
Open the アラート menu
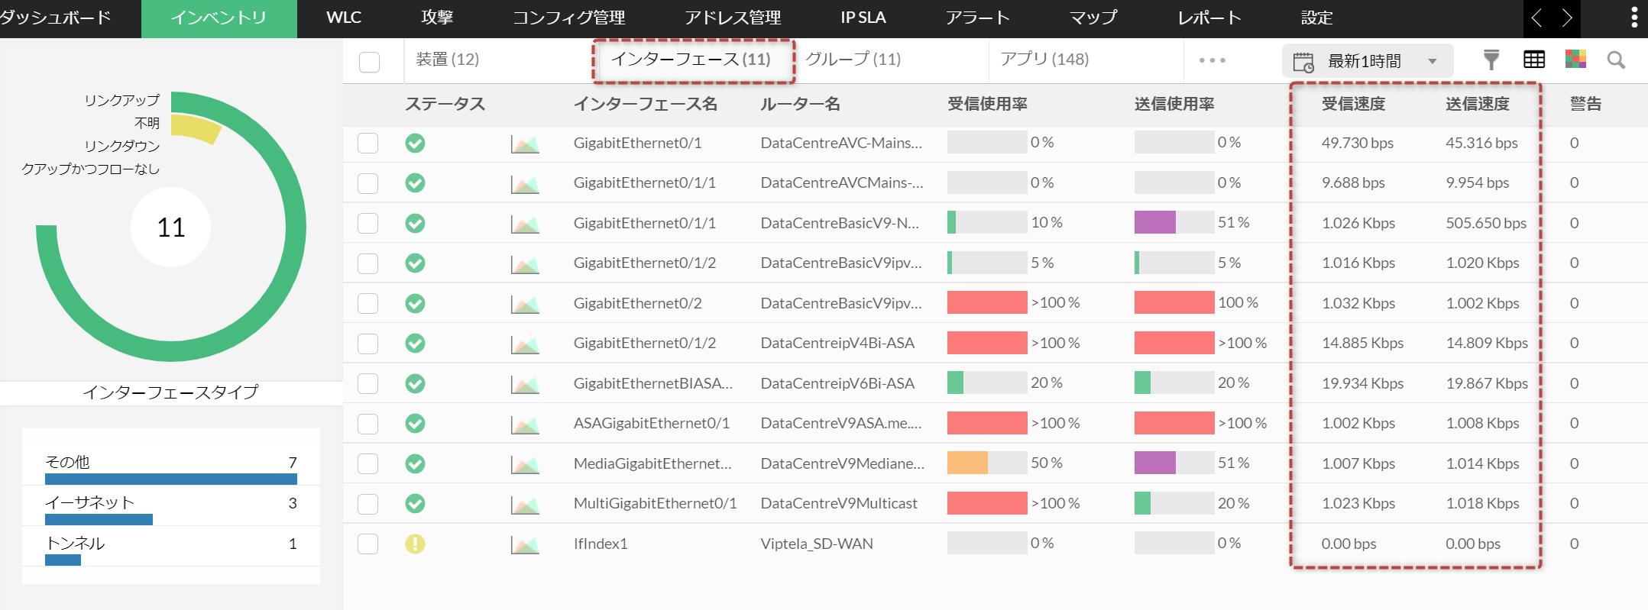click(x=977, y=18)
